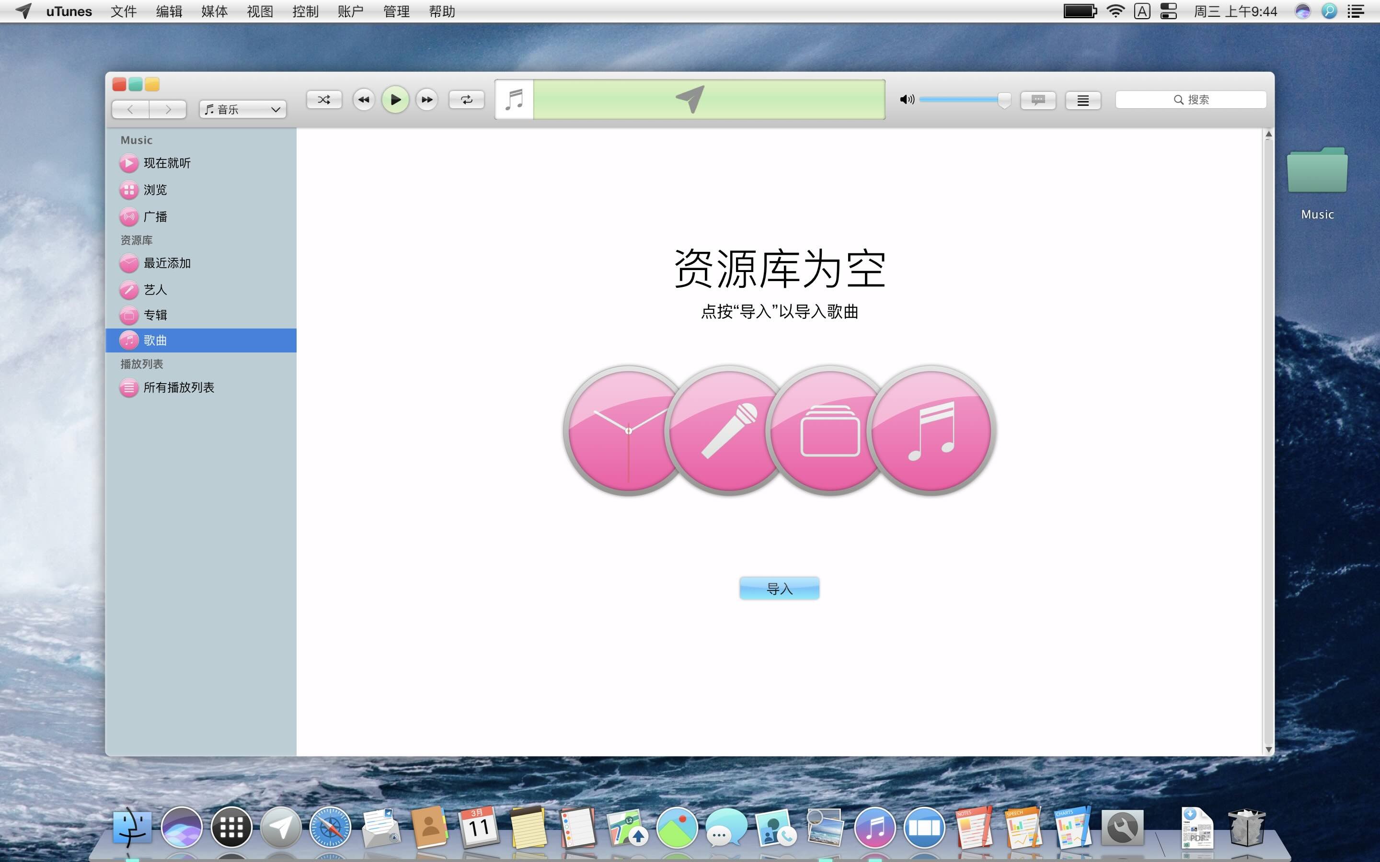The image size is (1380, 862).
Task: Click the green now-playing display area
Action: tap(709, 100)
